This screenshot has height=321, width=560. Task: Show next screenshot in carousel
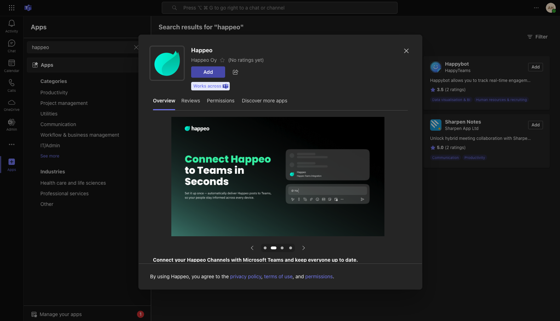point(303,248)
